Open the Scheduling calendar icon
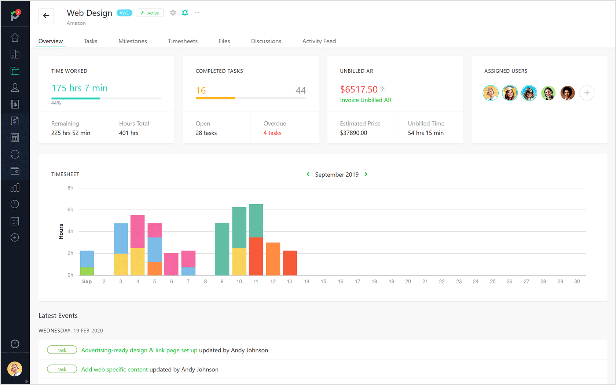The image size is (616, 385). 15,220
